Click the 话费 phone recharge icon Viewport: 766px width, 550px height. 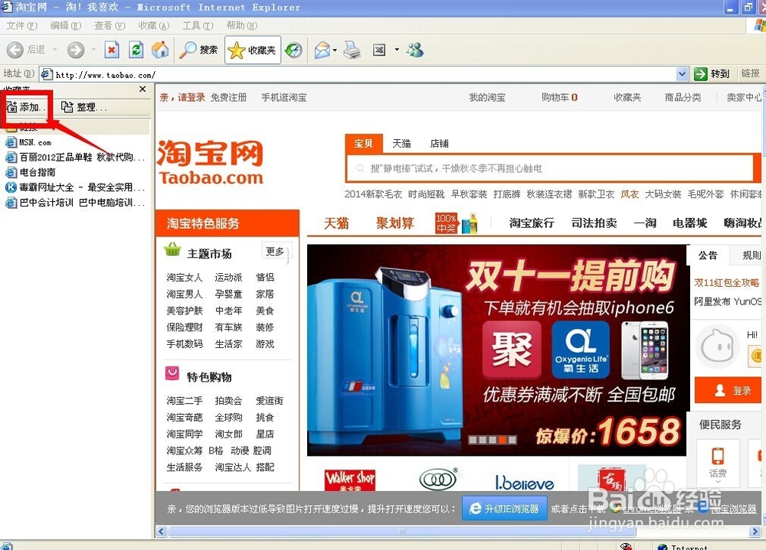click(x=718, y=462)
